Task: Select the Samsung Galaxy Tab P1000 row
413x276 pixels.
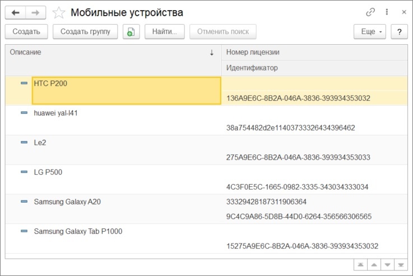Action: coord(206,239)
